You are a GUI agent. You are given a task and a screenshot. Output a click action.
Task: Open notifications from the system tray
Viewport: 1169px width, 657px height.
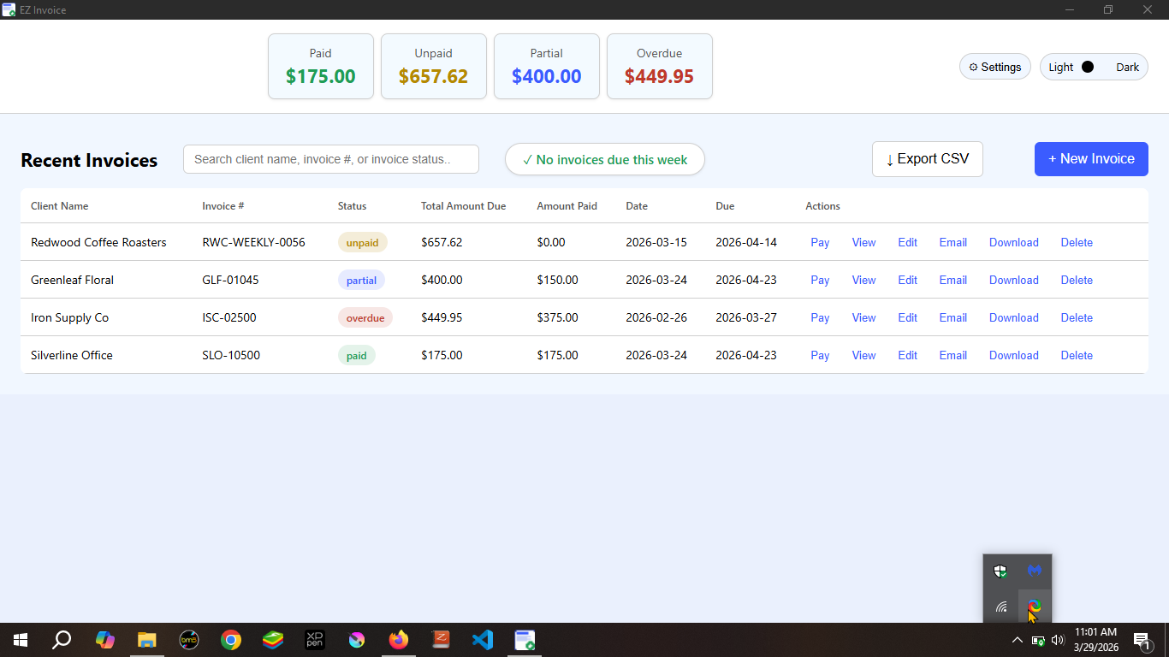pos(1141,639)
